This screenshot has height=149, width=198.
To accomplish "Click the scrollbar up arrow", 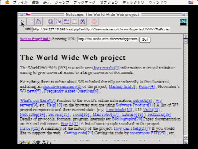I will point(186,36).
